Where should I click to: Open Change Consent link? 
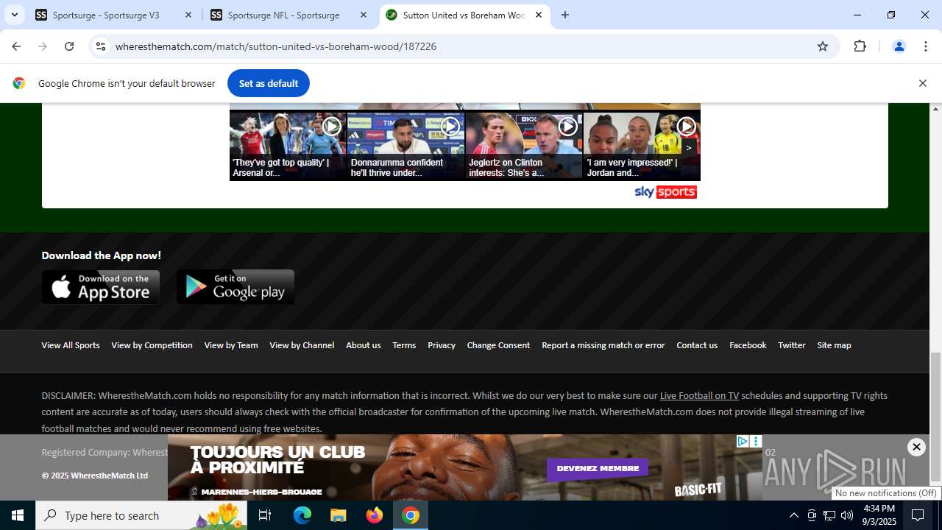pyautogui.click(x=498, y=345)
